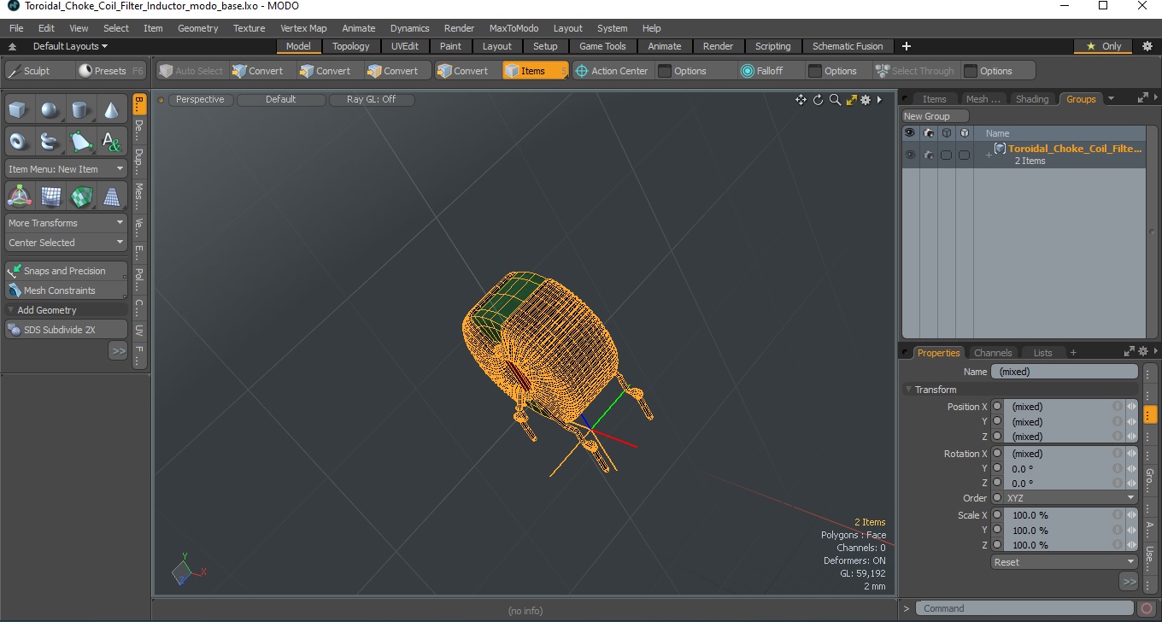Toggle Position X keyframe circle
The width and height of the screenshot is (1162, 622).
[997, 407]
